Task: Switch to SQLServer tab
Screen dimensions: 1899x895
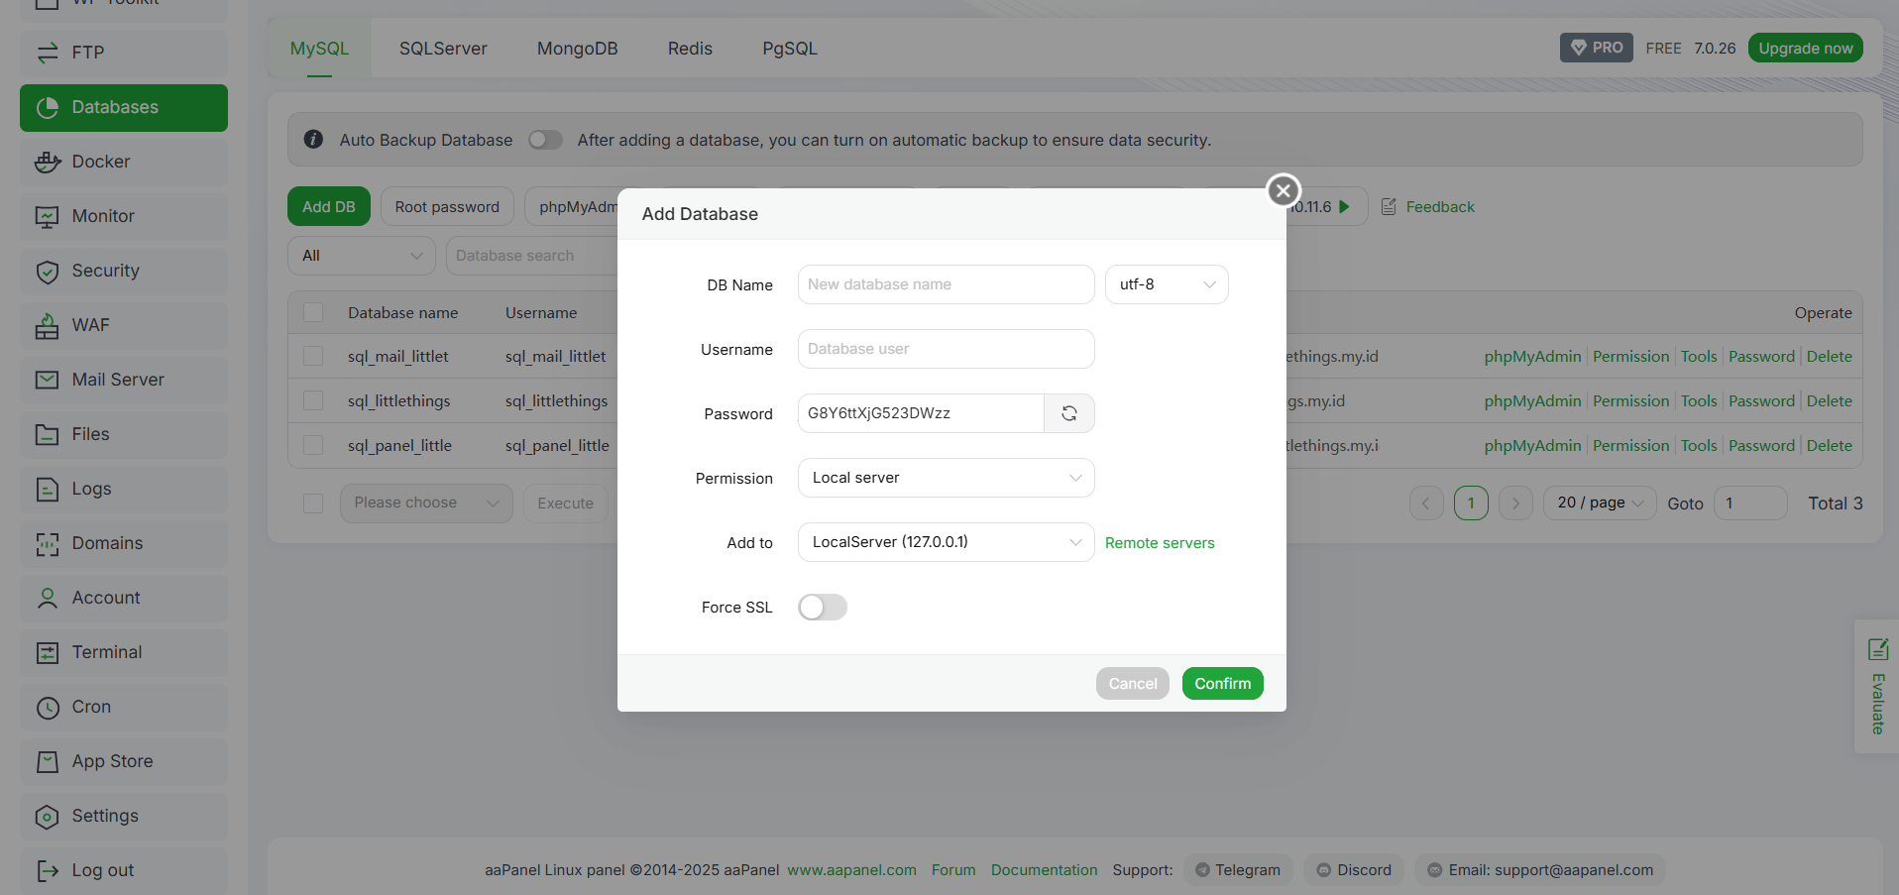Action: 443,49
